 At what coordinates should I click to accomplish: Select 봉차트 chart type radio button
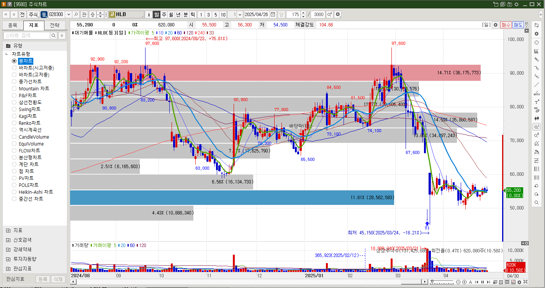pos(14,61)
